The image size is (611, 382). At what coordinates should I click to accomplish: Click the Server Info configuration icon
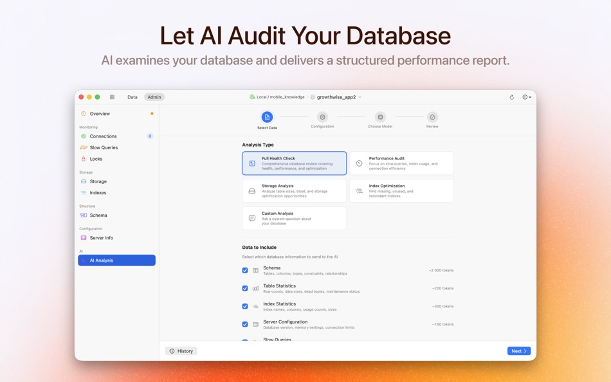(84, 237)
